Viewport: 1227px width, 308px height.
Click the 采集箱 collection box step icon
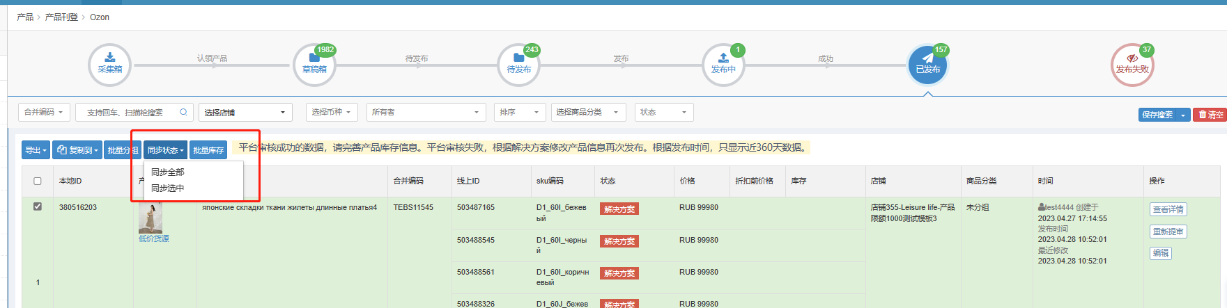pyautogui.click(x=109, y=65)
